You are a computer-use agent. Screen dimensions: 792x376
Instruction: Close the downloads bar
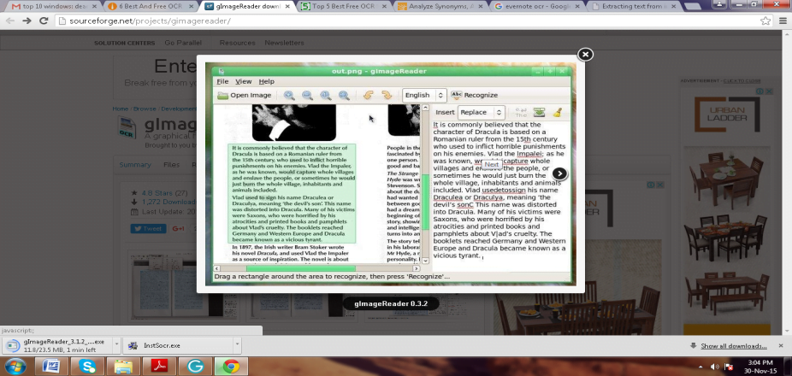(x=782, y=346)
